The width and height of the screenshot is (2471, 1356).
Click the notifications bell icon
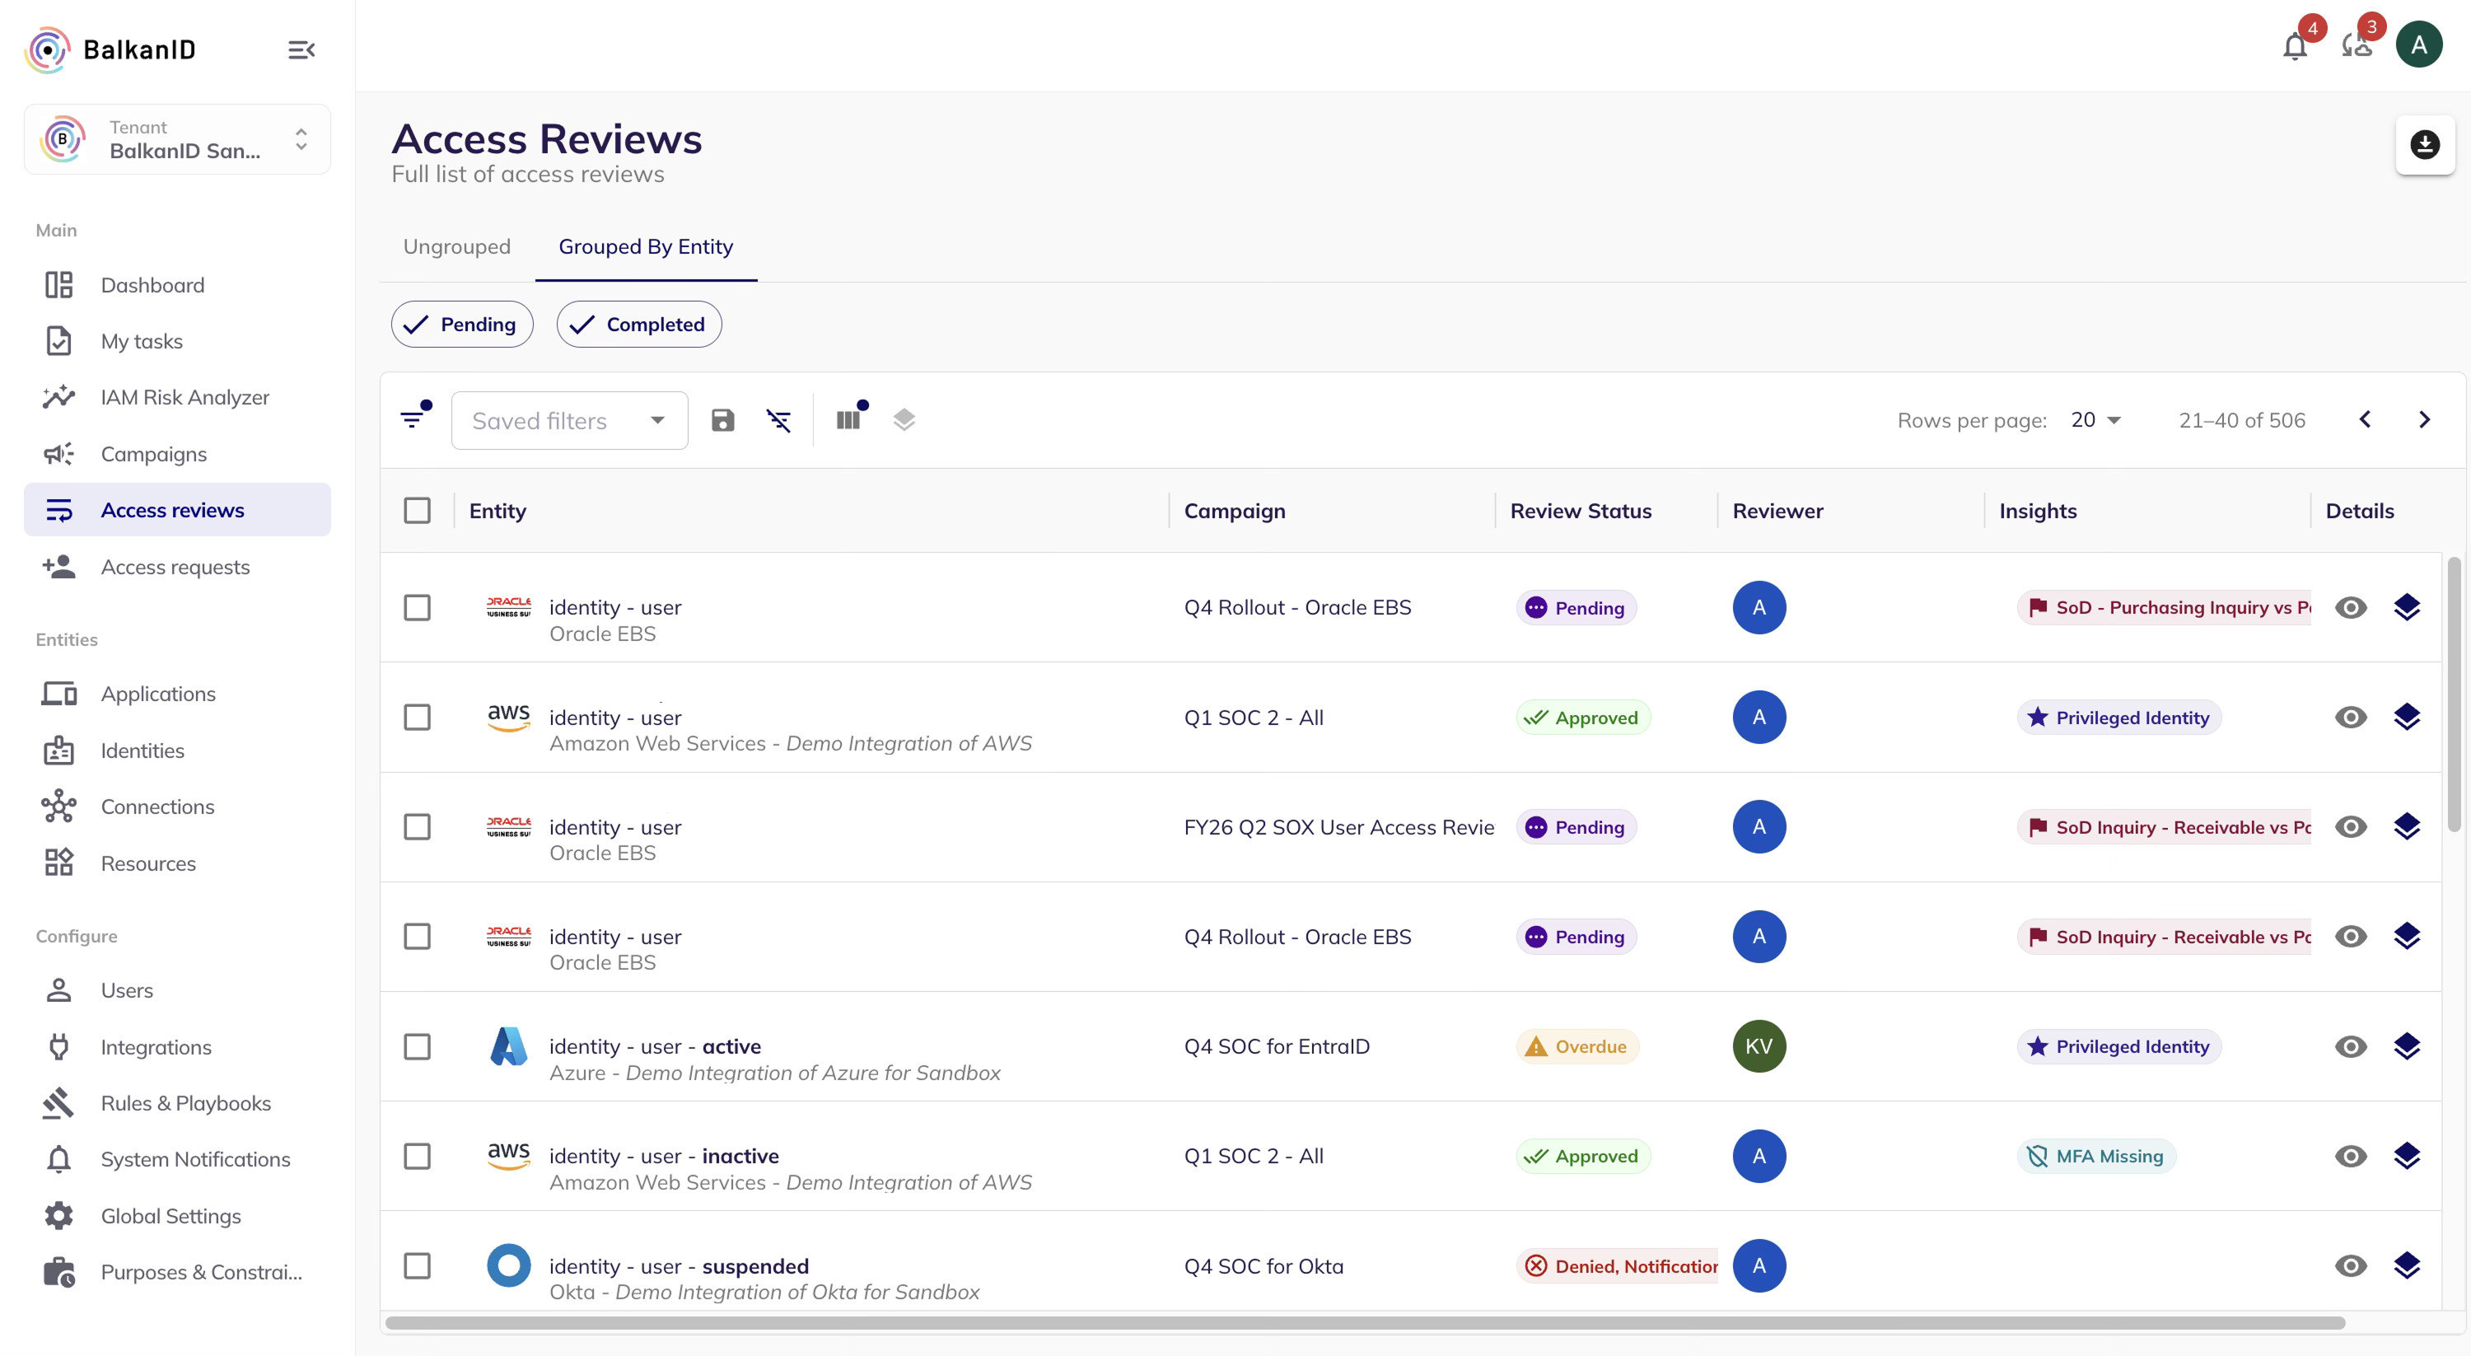pos(2294,46)
